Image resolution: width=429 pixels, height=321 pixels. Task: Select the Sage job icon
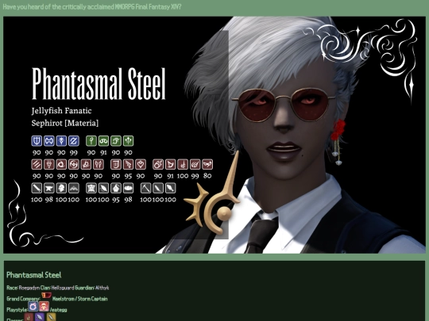(128, 141)
